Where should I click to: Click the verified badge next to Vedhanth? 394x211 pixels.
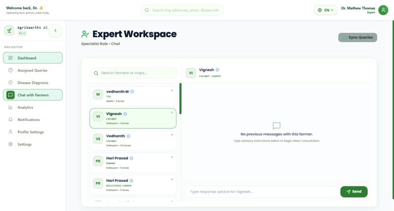[x=129, y=136]
